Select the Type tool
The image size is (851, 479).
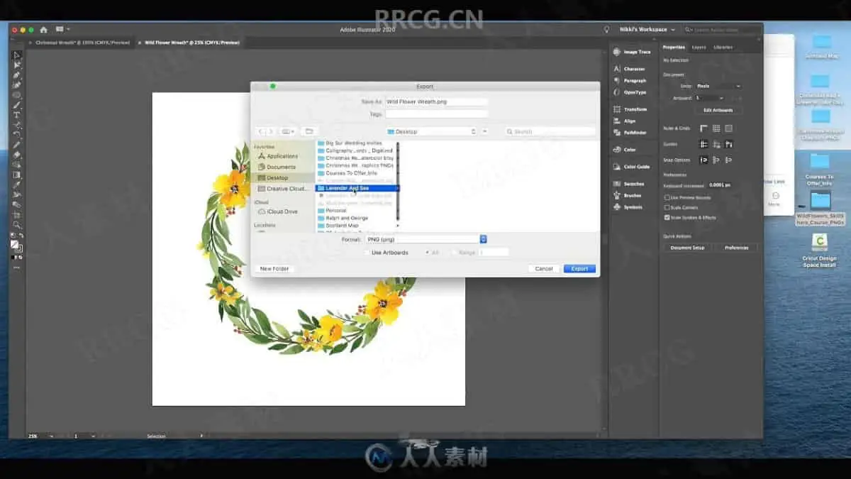(x=17, y=115)
